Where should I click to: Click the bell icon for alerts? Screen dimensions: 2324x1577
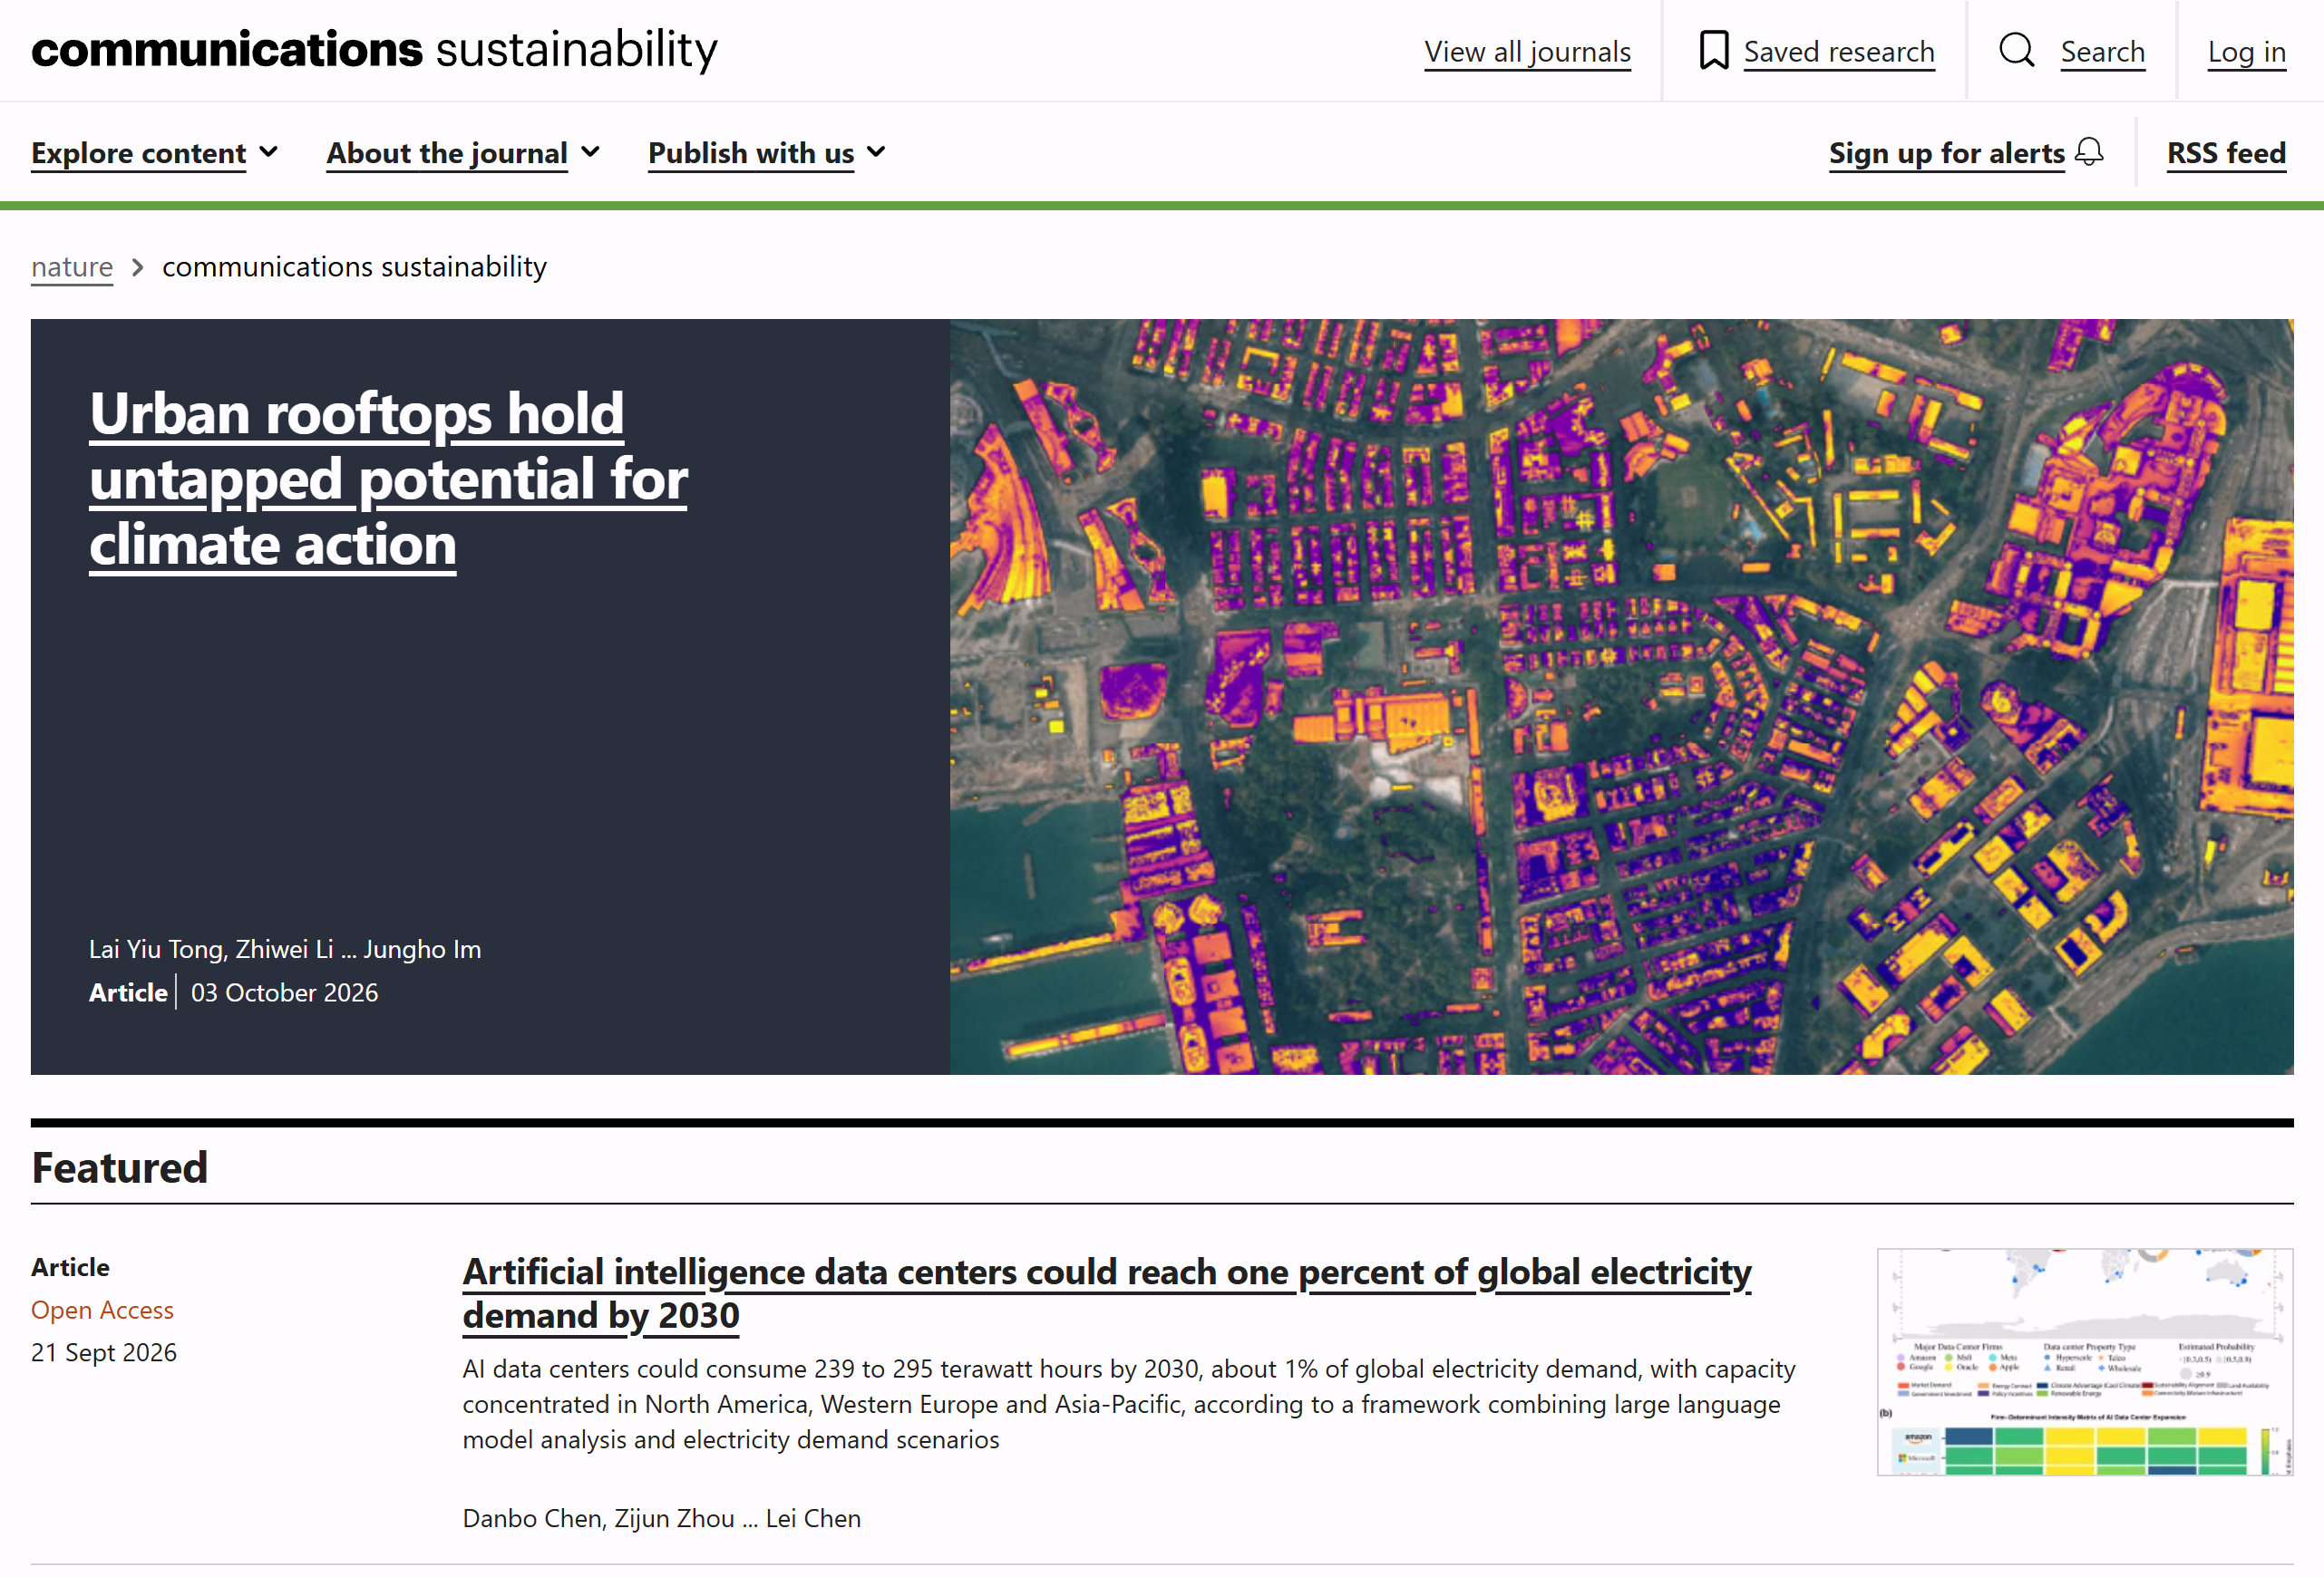coord(2089,152)
